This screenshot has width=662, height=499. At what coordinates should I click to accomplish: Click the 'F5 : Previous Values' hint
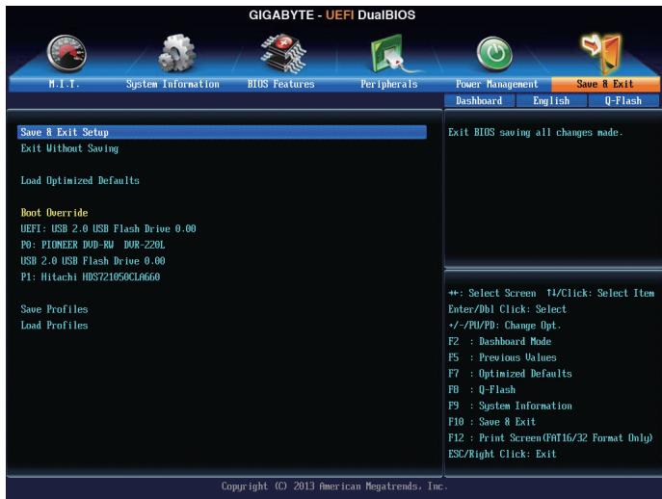[502, 357]
